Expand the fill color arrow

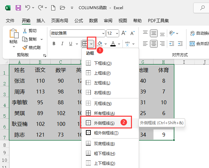tap(105, 44)
